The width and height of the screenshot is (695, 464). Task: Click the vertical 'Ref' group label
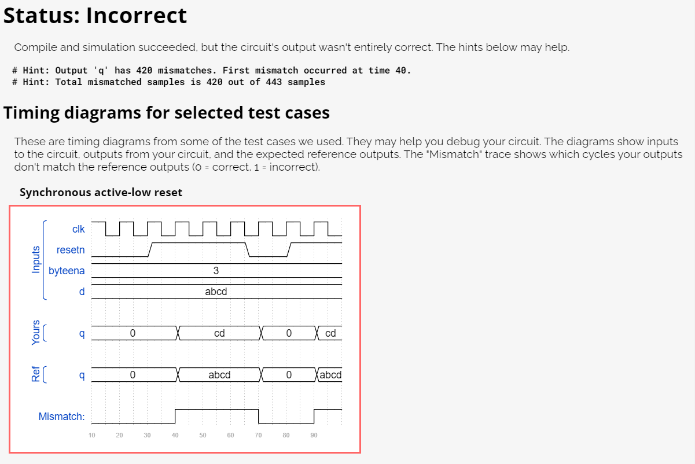coord(36,375)
